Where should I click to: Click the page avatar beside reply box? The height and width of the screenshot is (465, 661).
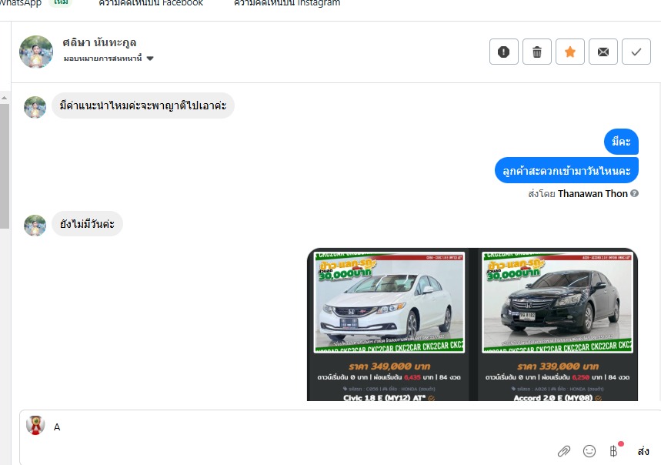point(35,425)
